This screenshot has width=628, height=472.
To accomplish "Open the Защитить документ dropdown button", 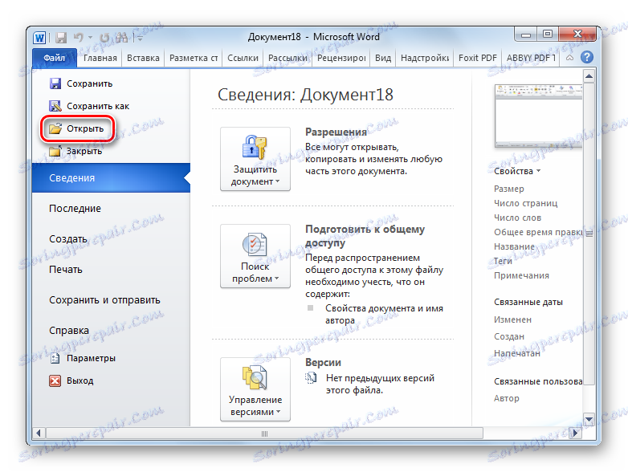I will [255, 159].
